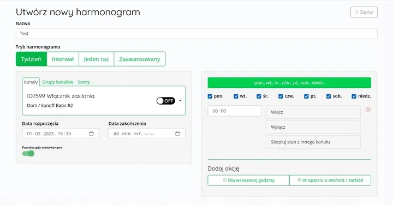Edit the Nazwa field containing Test

pos(196,34)
